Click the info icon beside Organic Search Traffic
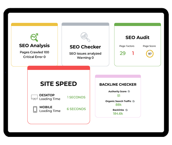The image size is (172, 145). [133, 101]
